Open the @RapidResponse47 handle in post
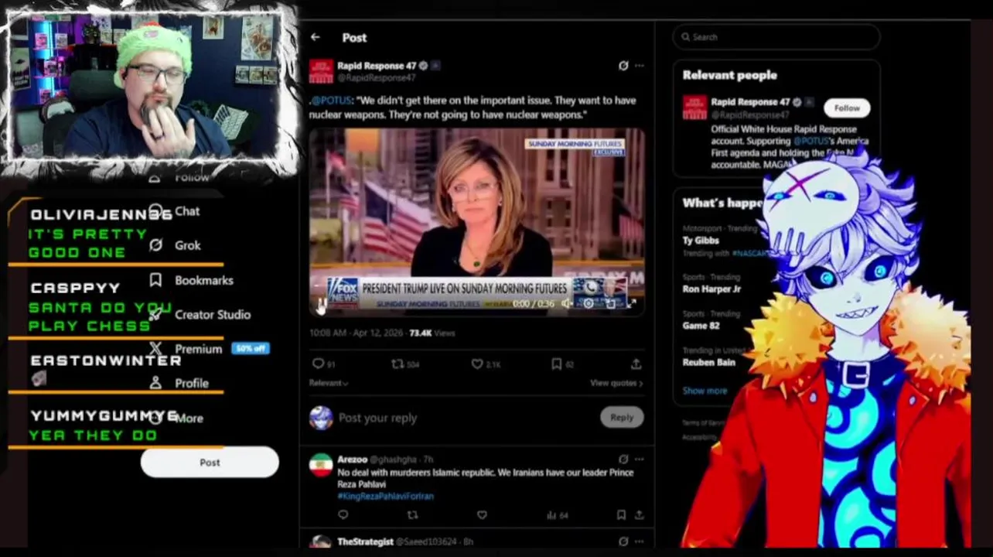 pyautogui.click(x=377, y=78)
